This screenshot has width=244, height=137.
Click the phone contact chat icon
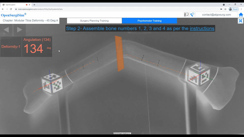192,15
